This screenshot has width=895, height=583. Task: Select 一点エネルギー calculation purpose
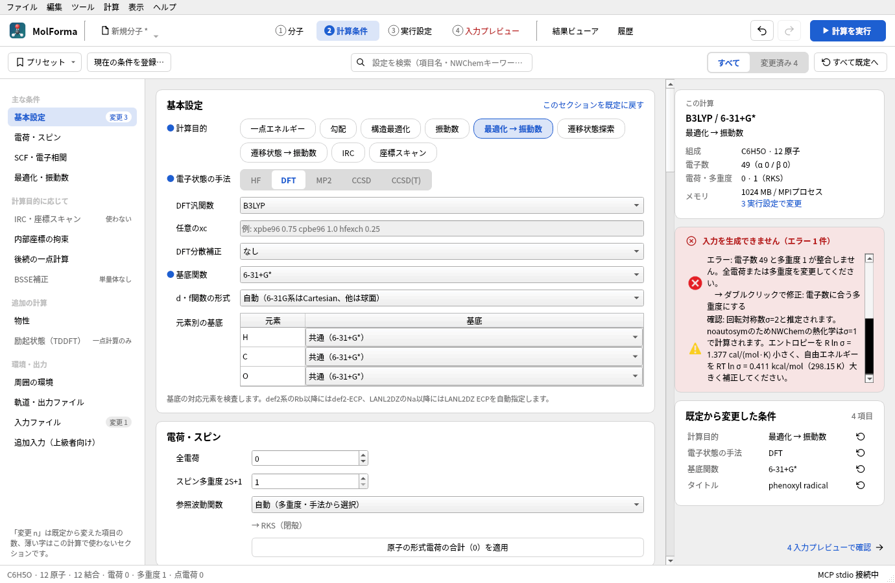point(278,129)
